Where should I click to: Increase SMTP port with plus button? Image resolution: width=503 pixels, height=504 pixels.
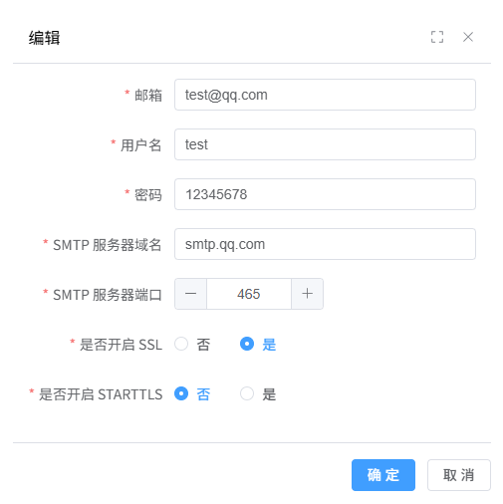(307, 294)
